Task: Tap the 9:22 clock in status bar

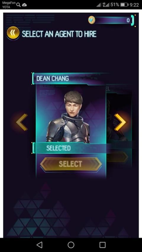Action: point(134,5)
